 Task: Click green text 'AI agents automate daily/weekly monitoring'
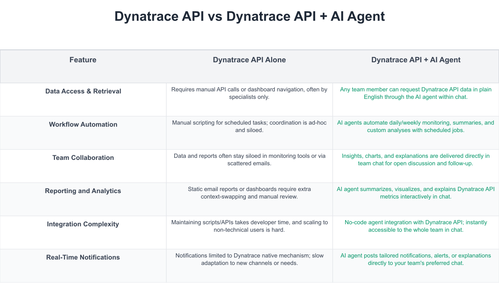pos(416,126)
